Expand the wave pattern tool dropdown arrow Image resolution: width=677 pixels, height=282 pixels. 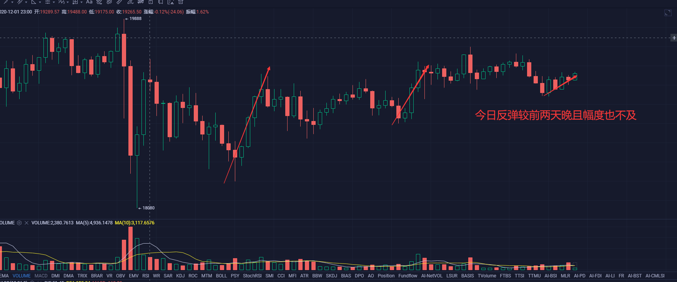click(68, 2)
